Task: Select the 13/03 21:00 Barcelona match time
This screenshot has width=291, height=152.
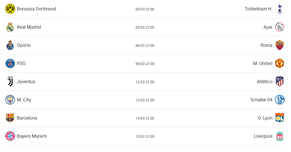Action: point(145,118)
